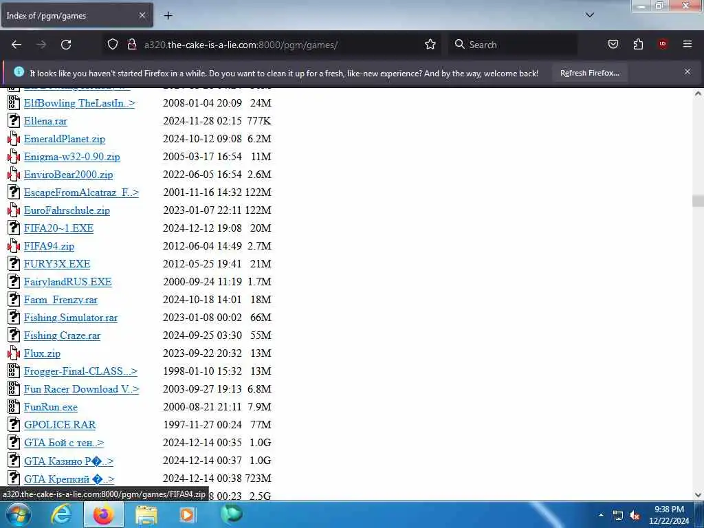704x528 pixels.
Task: Open the Save to Pocket icon
Action: point(613,44)
